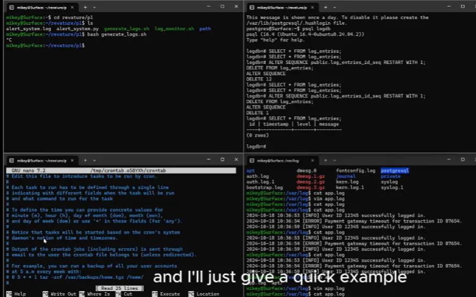This screenshot has height=297, width=476.
Task: Click the nano Write Out shortcut
Action: coord(59,294)
